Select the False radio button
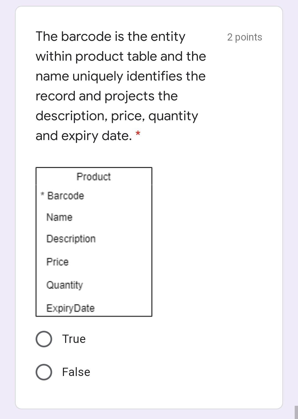 tap(44, 372)
